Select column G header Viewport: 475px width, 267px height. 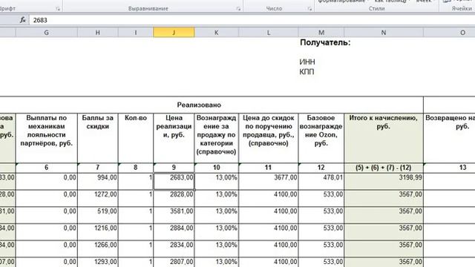click(46, 33)
